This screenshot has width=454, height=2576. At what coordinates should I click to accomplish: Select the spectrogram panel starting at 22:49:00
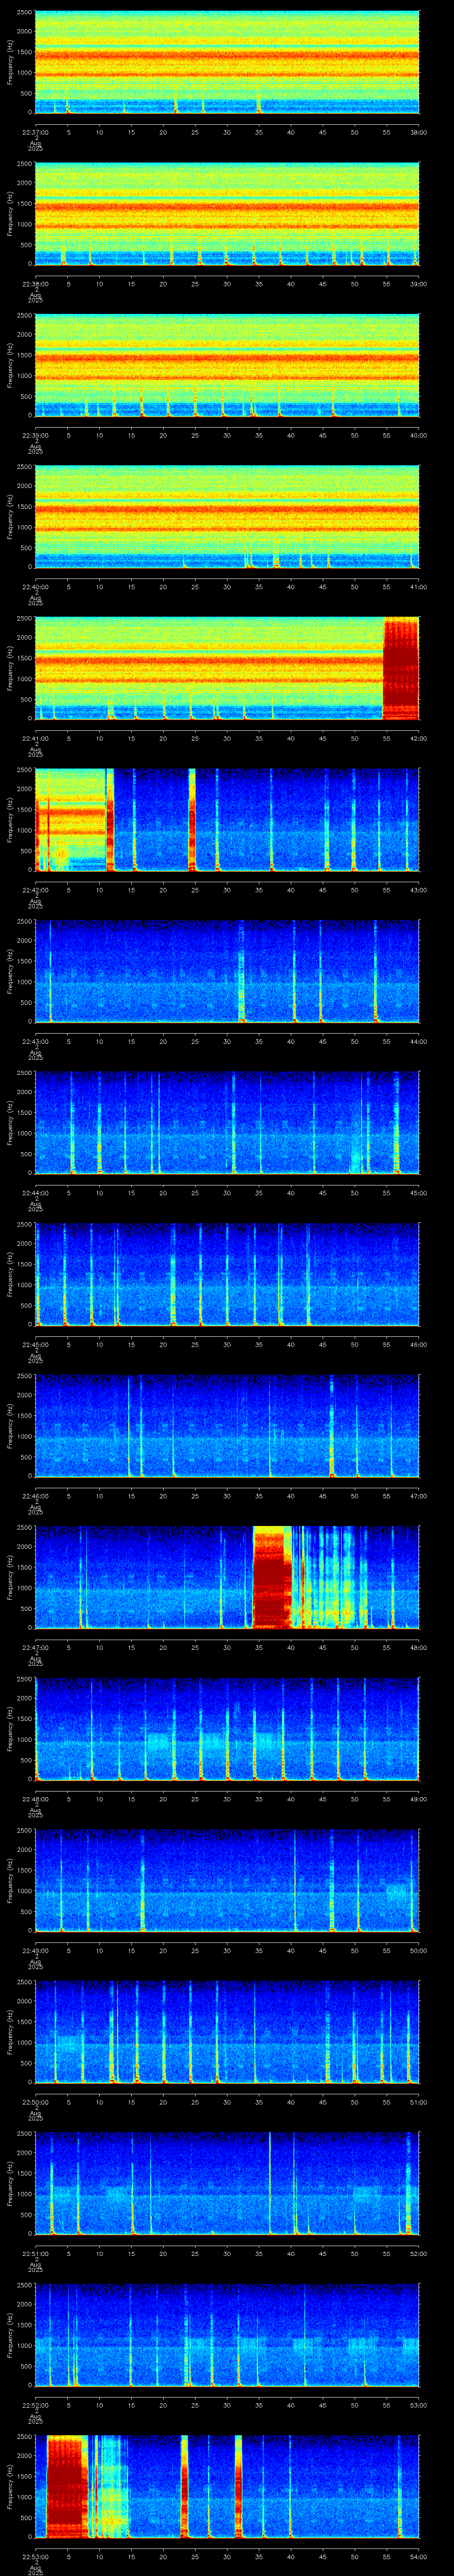click(227, 1881)
